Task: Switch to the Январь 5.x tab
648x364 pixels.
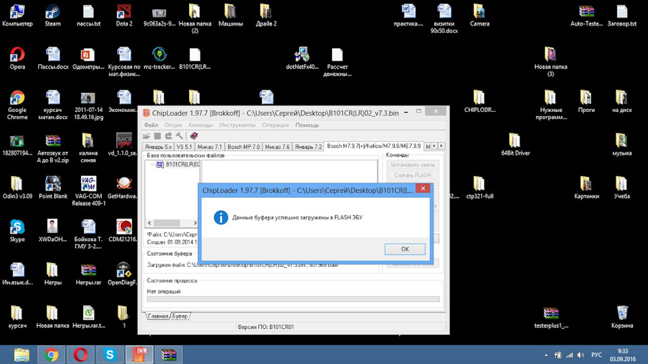Action: (x=158, y=146)
